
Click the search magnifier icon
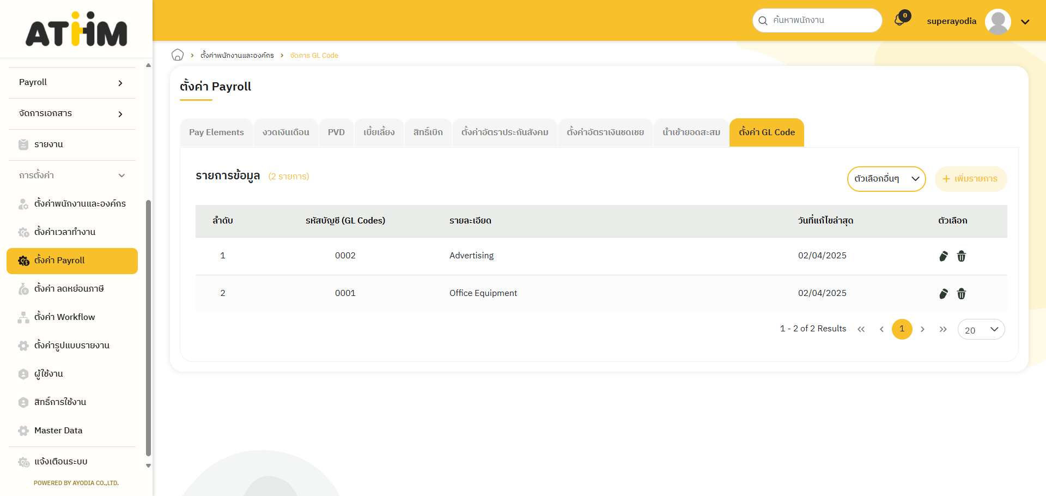[763, 21]
